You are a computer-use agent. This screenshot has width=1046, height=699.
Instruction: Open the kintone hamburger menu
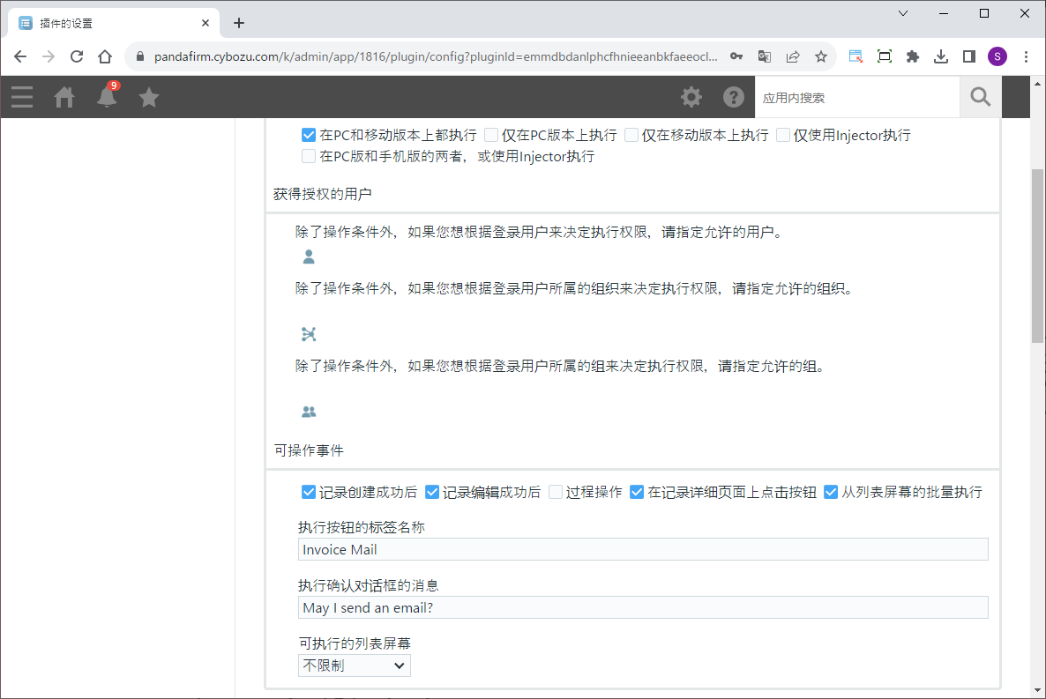click(22, 97)
